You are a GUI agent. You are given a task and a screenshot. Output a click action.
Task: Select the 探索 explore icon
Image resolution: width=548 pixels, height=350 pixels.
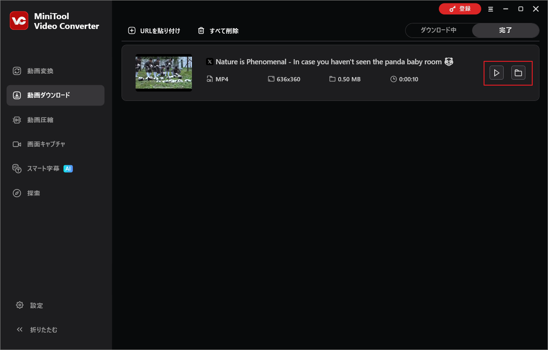[x=17, y=193]
